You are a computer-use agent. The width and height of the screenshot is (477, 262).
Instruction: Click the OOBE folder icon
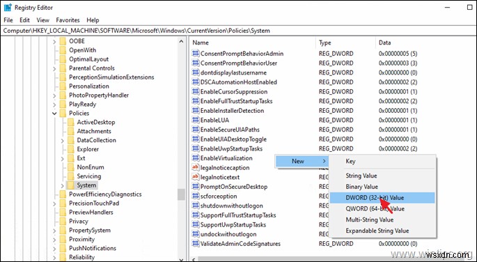click(x=63, y=41)
